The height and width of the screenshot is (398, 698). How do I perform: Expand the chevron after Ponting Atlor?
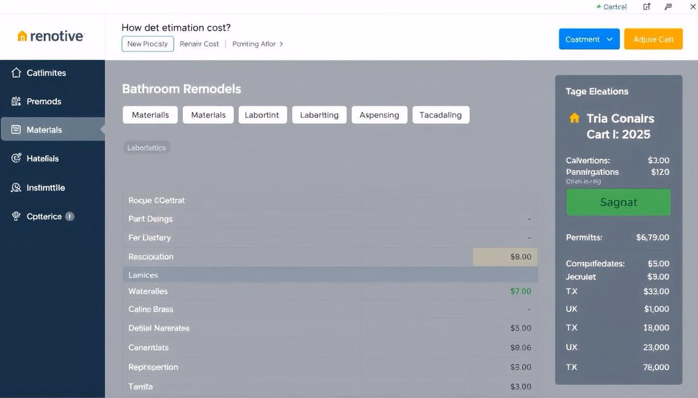point(281,44)
